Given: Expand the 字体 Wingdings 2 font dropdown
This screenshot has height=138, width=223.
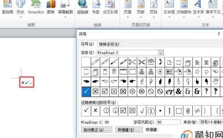Looking at the screenshot, I should point(161,53).
